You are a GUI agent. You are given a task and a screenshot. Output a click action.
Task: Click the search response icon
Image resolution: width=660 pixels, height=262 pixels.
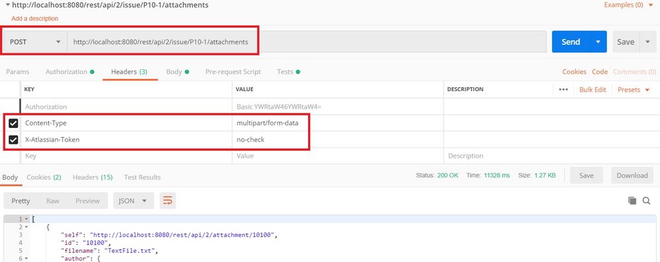coord(647,201)
